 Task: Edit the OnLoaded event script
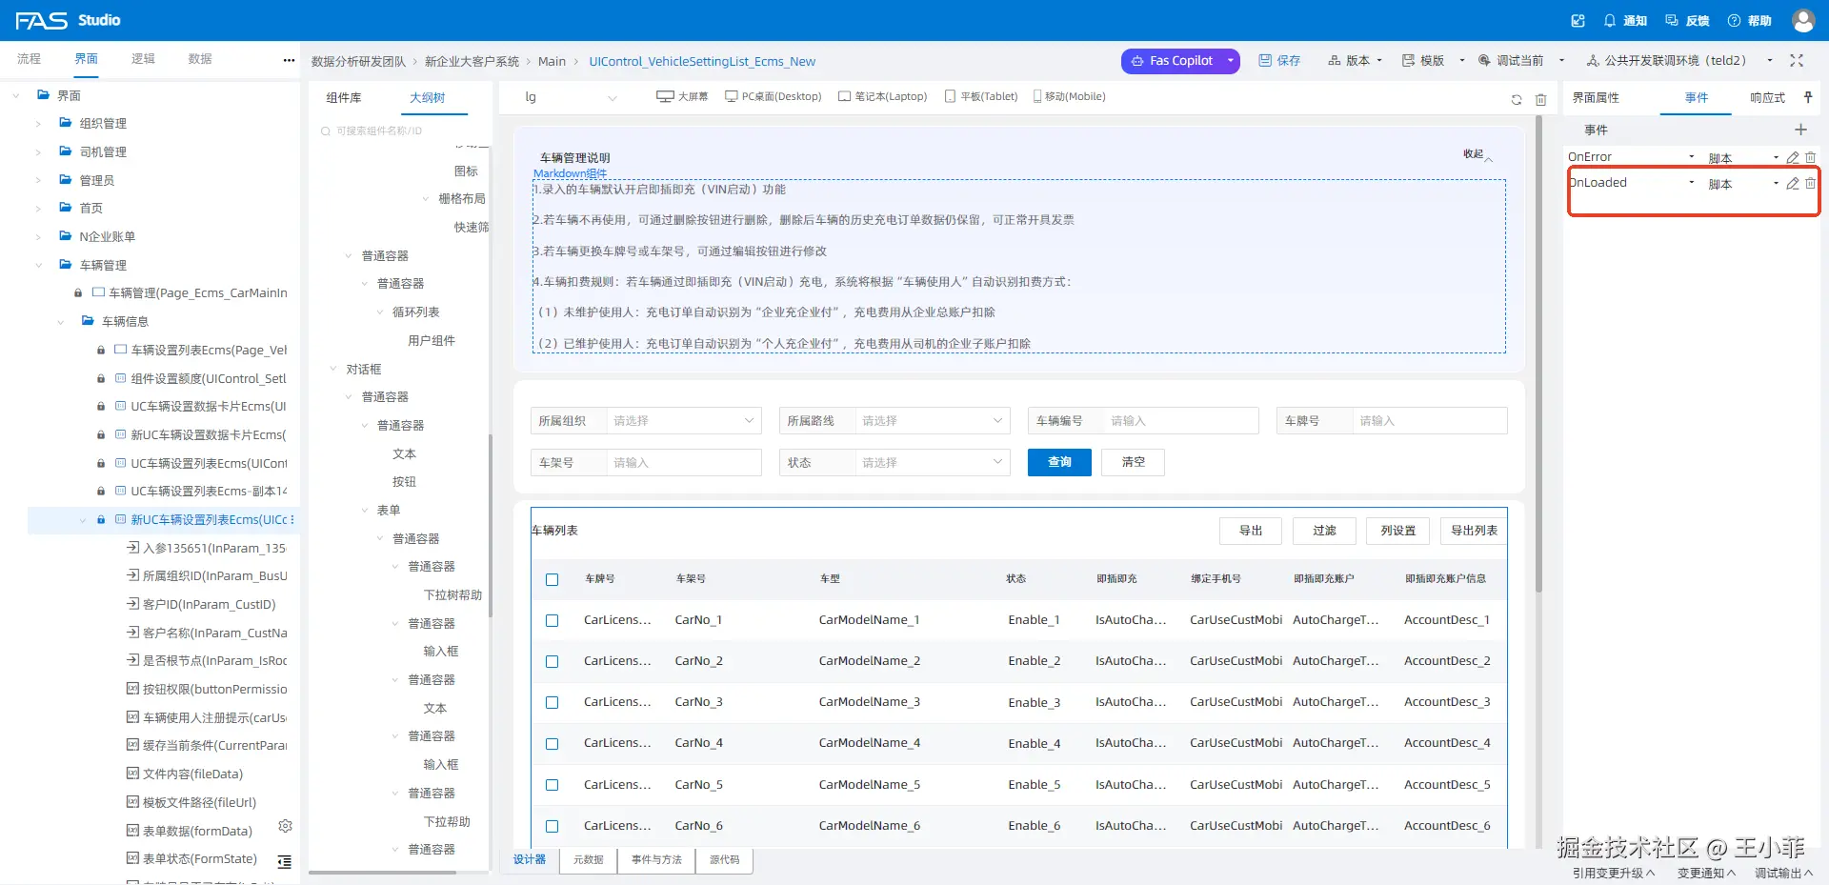pos(1793,183)
